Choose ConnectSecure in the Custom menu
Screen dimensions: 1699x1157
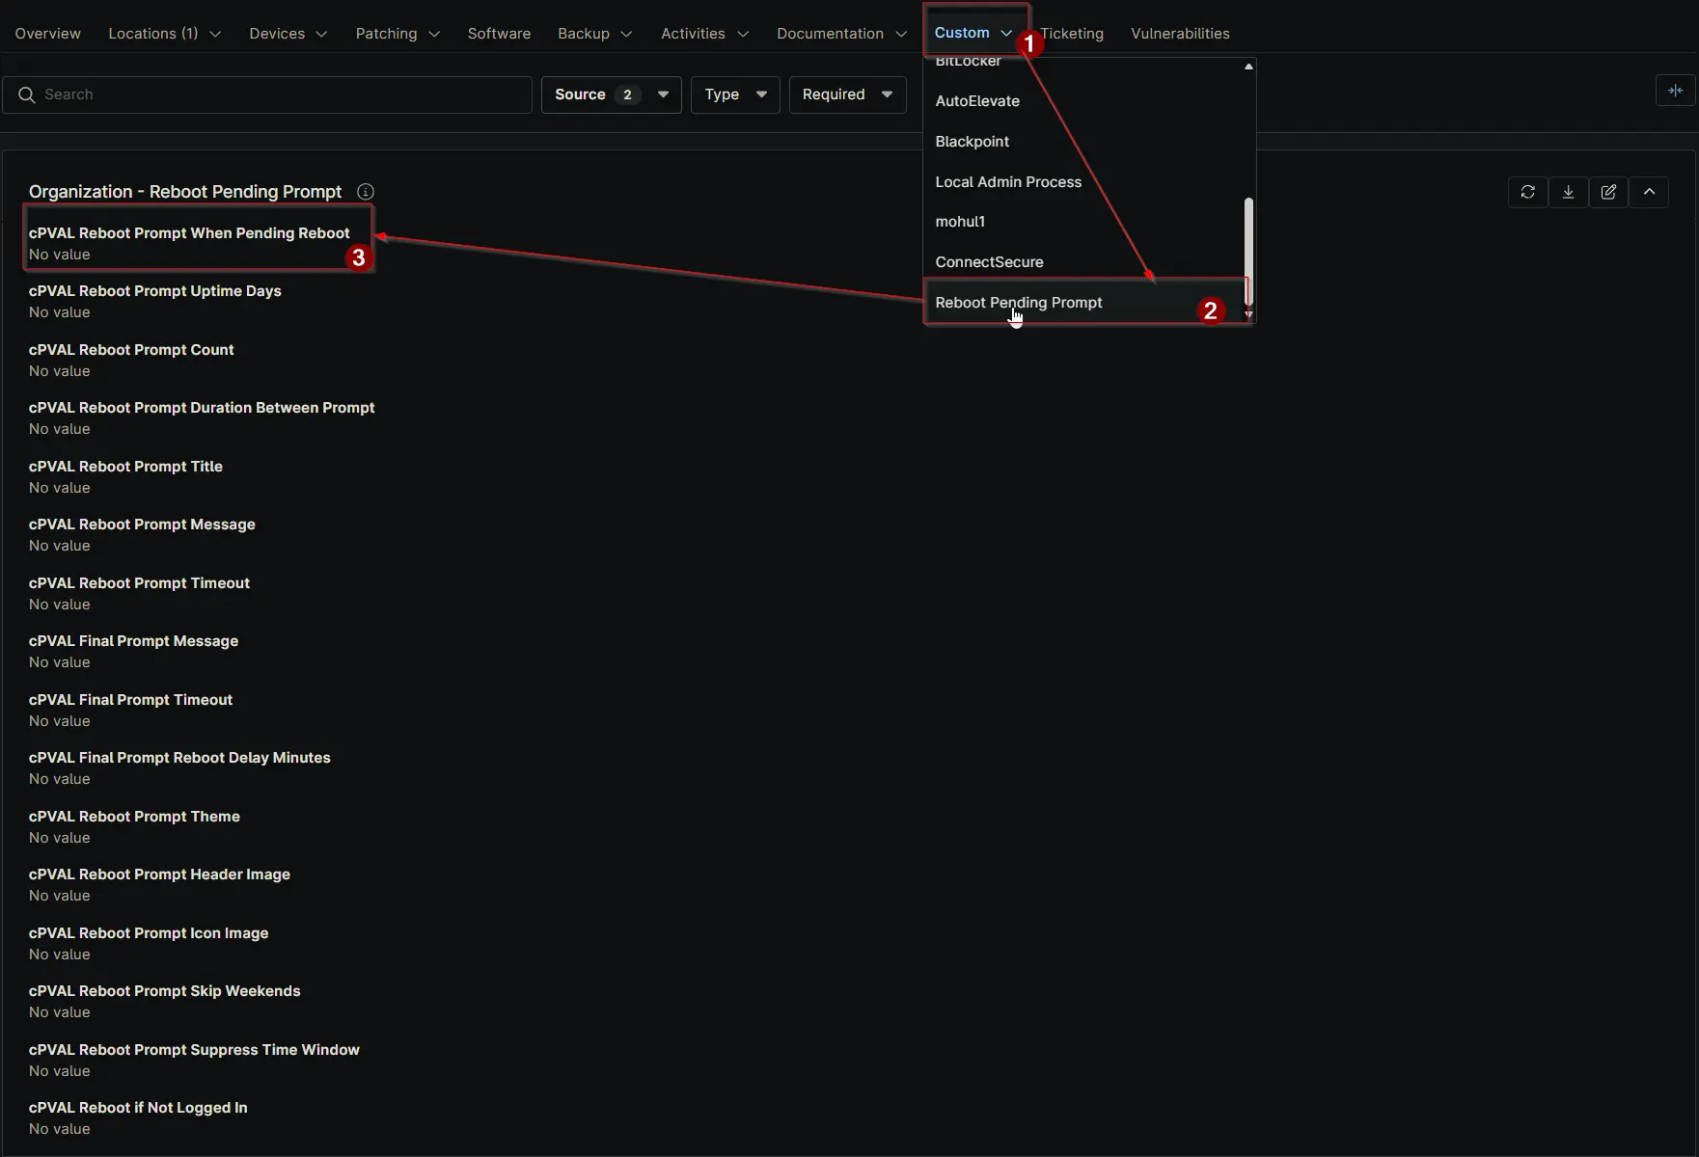pyautogui.click(x=989, y=262)
